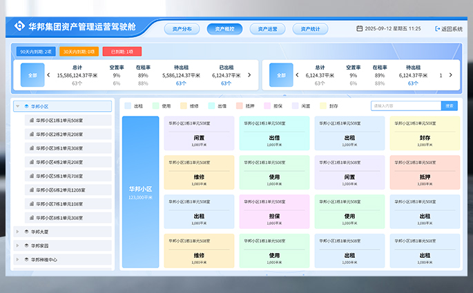Click right arrow in first statistics panel
The image size is (473, 293).
point(249,75)
